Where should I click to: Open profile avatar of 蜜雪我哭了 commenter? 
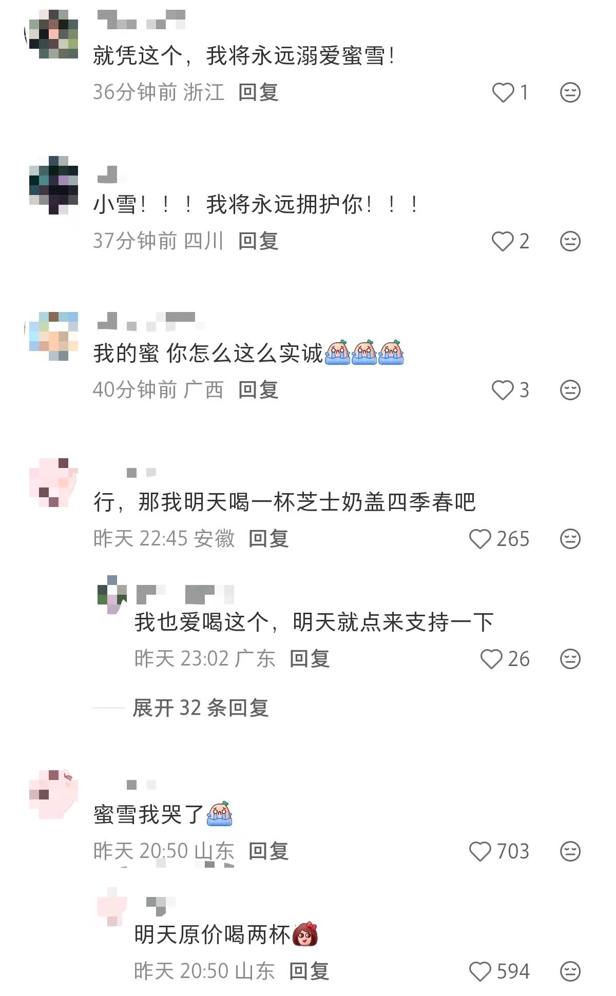(x=53, y=794)
